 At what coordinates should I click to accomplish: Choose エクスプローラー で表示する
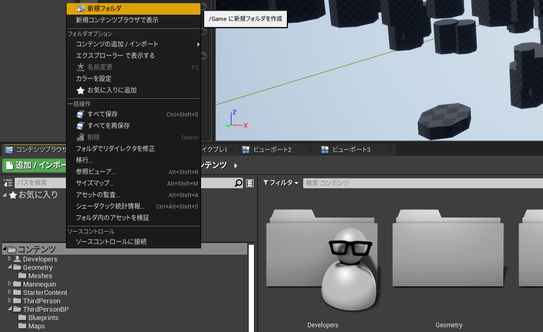click(x=134, y=55)
